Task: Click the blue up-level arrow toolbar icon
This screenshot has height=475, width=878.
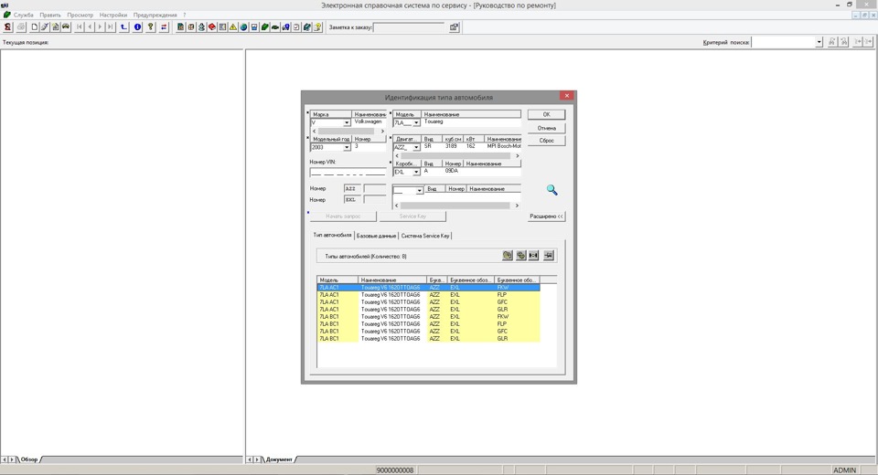Action: pyautogui.click(x=123, y=26)
